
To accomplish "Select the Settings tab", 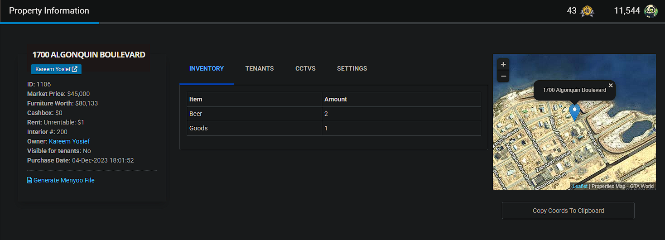I will pyautogui.click(x=352, y=68).
